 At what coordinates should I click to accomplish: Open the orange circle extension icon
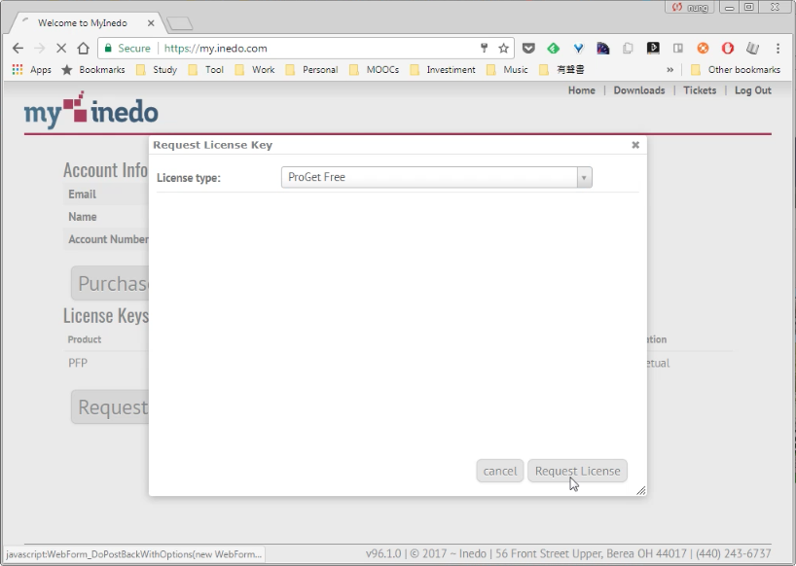click(703, 49)
